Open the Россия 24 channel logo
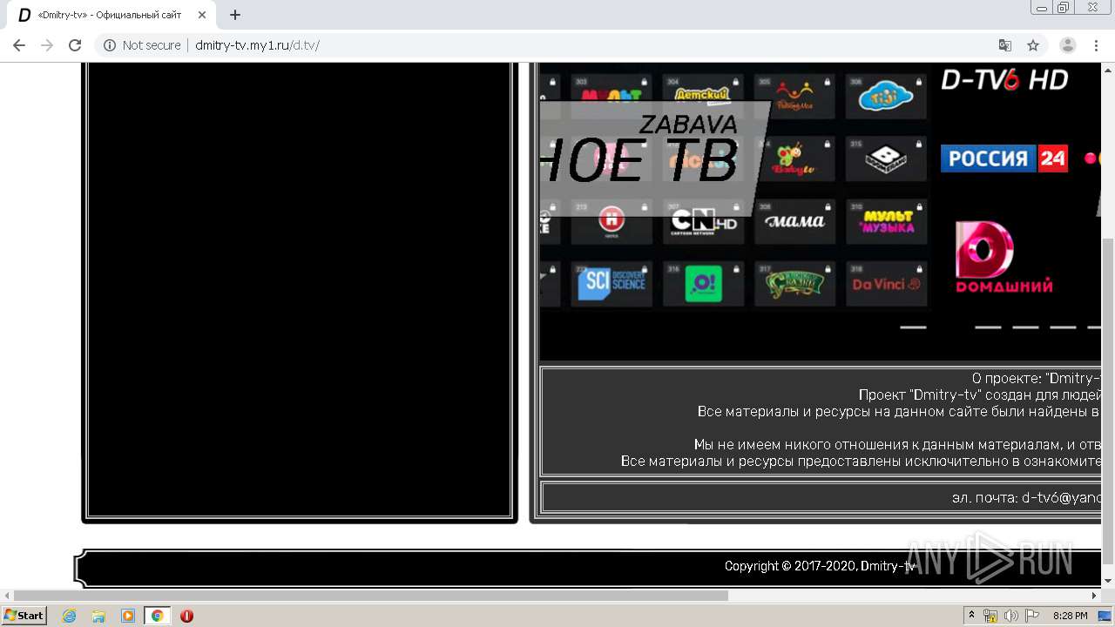This screenshot has height=627, width=1115. (1003, 158)
